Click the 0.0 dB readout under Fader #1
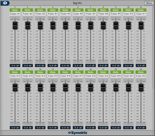Image resolution: width=155 pixels, height=136 pixels. [x=15, y=66]
